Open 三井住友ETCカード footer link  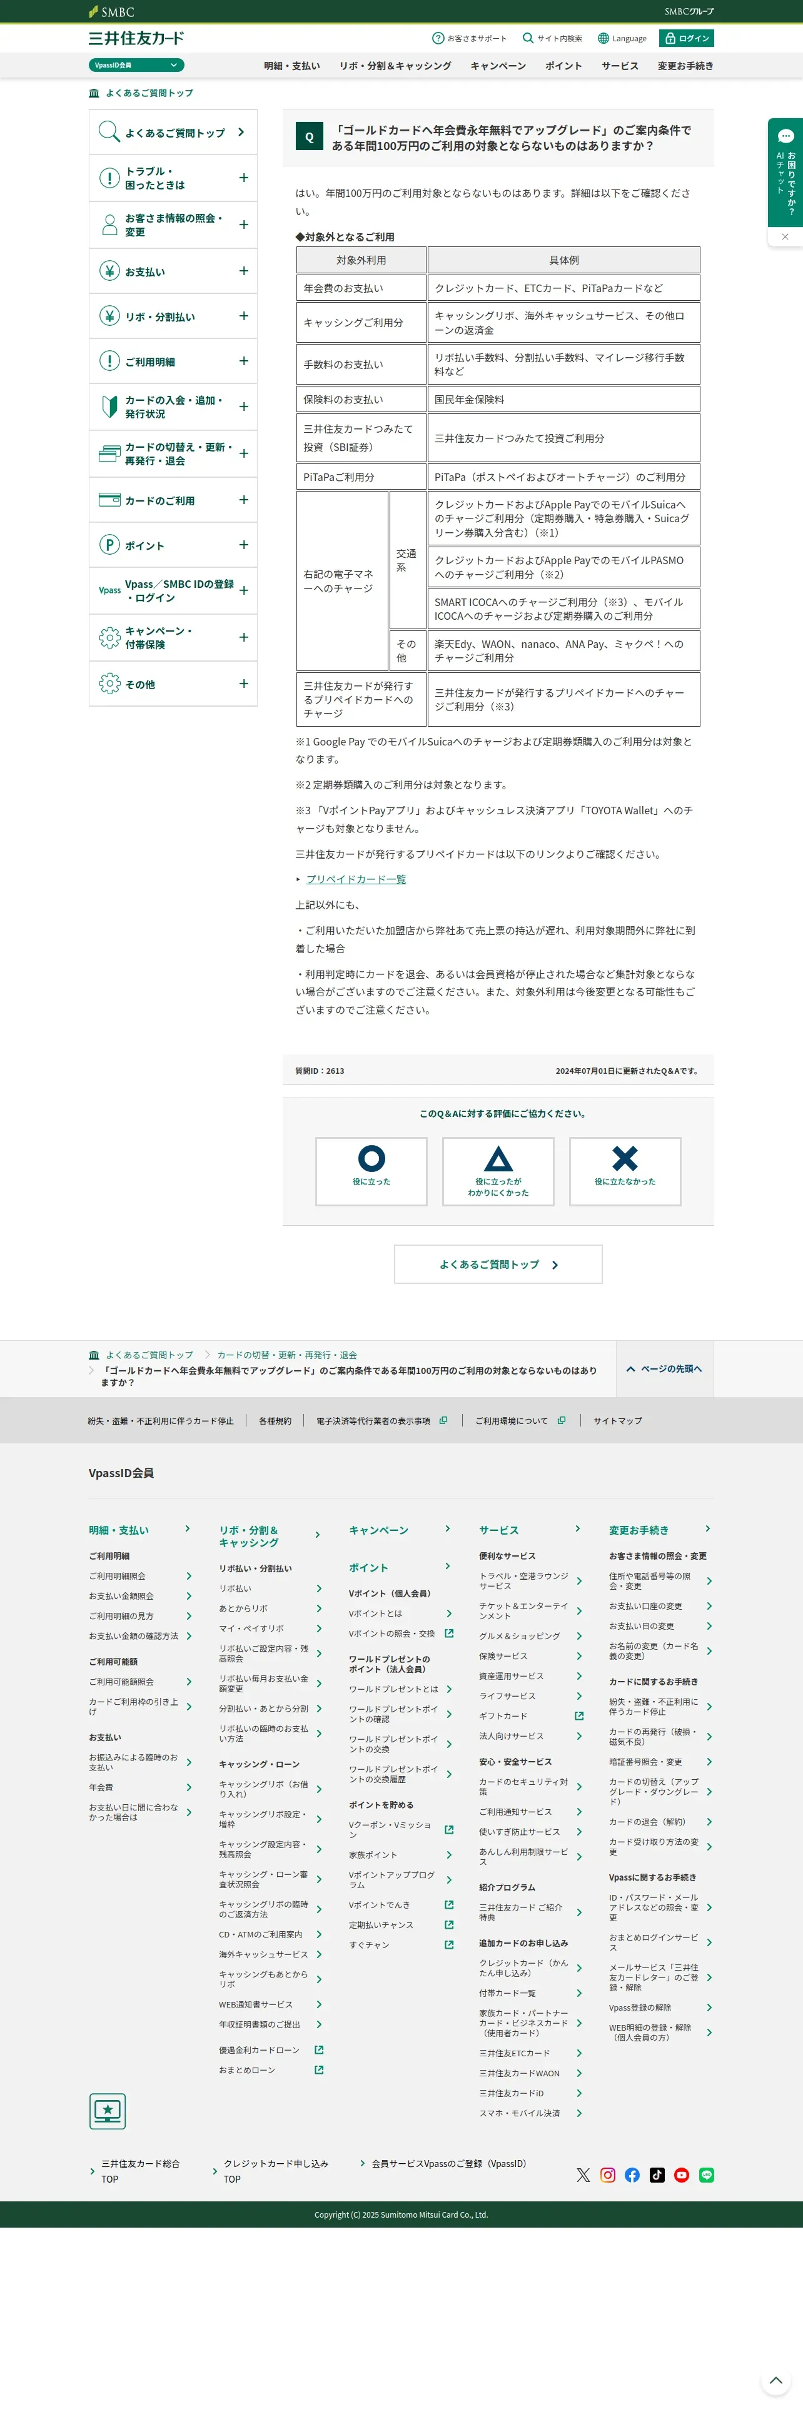pos(530,2053)
